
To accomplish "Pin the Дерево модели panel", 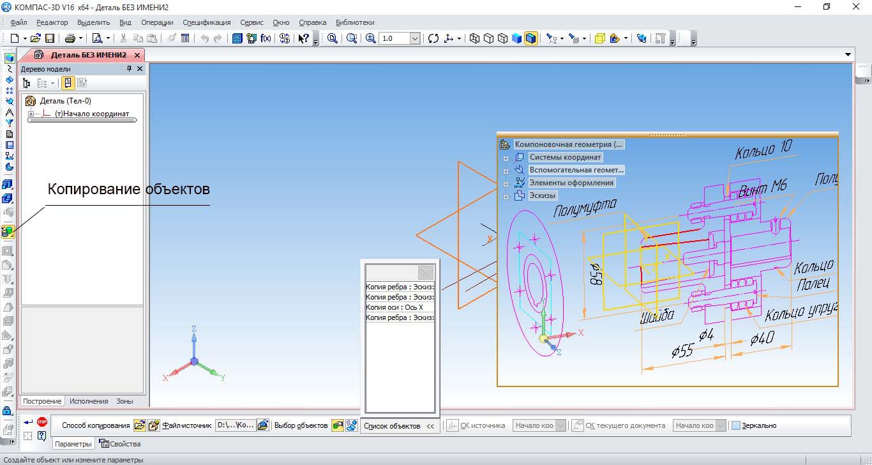I will [129, 69].
